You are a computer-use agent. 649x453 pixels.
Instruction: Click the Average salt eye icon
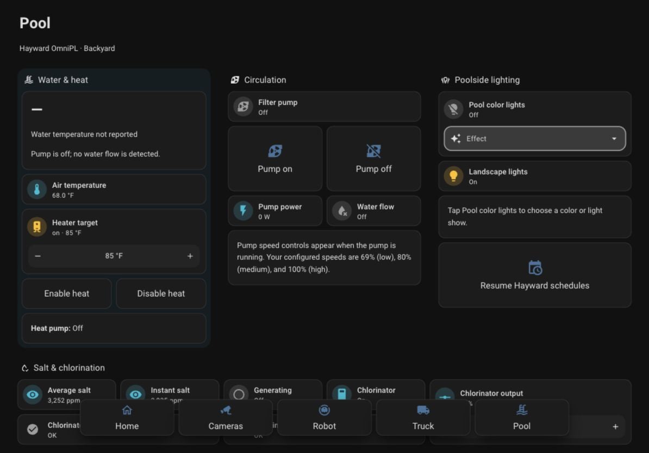click(33, 394)
